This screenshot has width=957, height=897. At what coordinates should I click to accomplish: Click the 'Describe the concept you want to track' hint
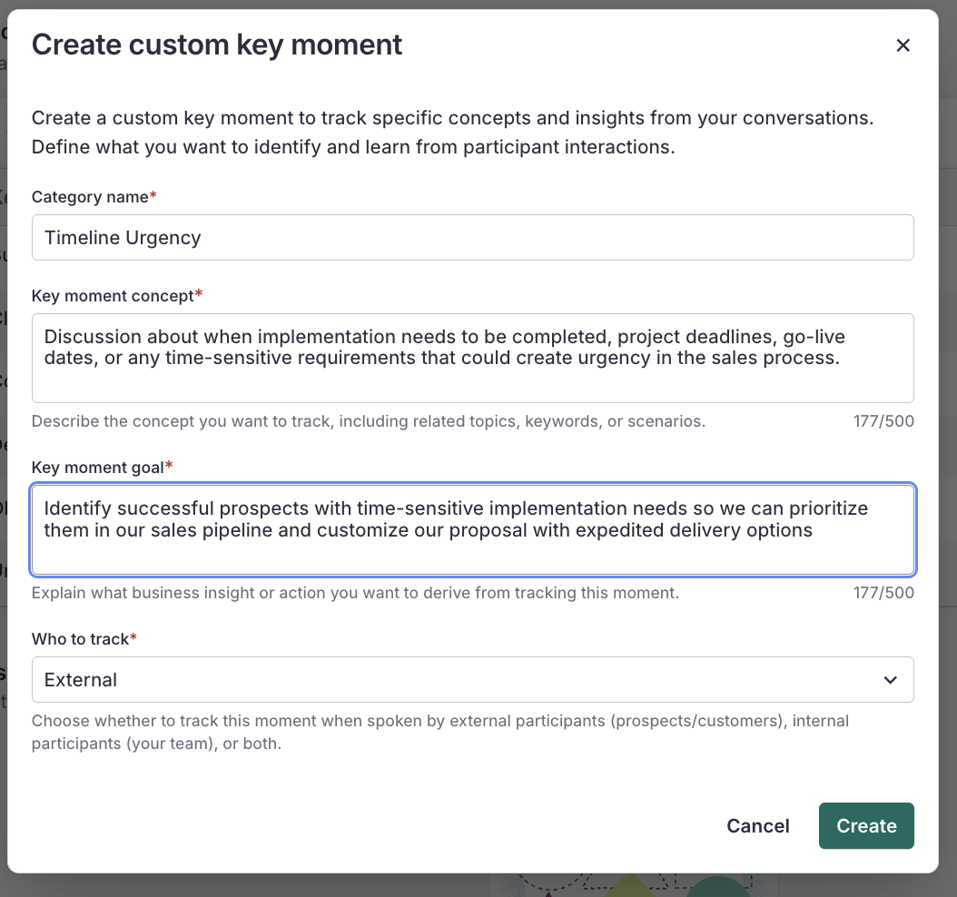[x=368, y=421]
